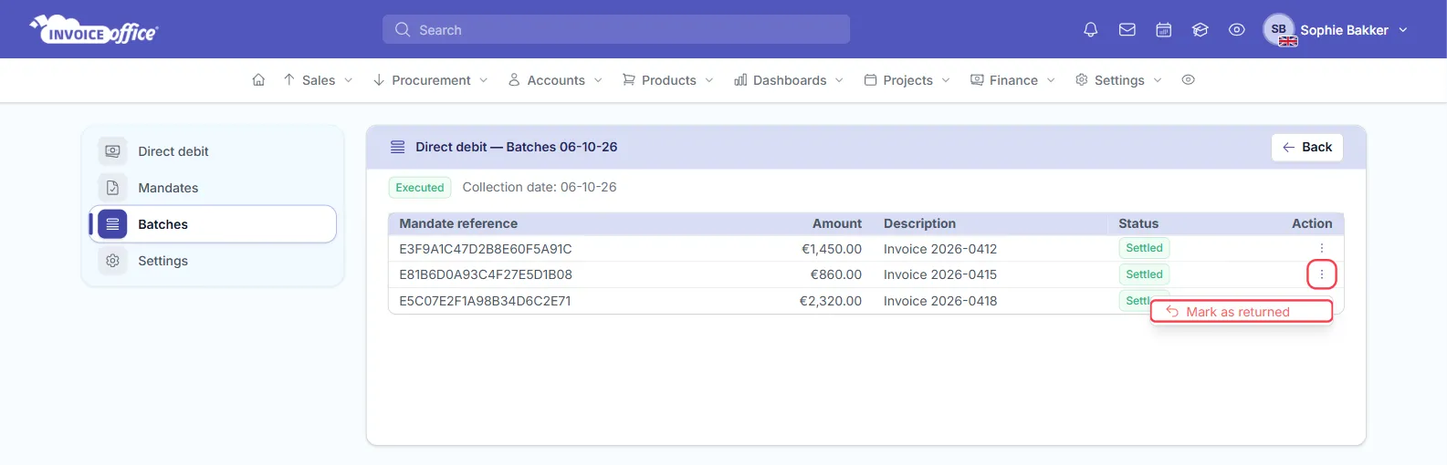Open the Products menu
Image resolution: width=1447 pixels, height=465 pixels.
click(668, 80)
